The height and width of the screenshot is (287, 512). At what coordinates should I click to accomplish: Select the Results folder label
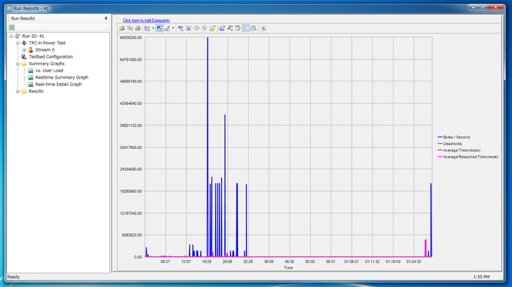tap(36, 91)
